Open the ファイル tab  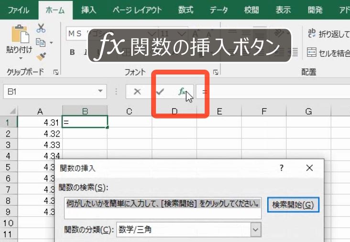point(19,10)
